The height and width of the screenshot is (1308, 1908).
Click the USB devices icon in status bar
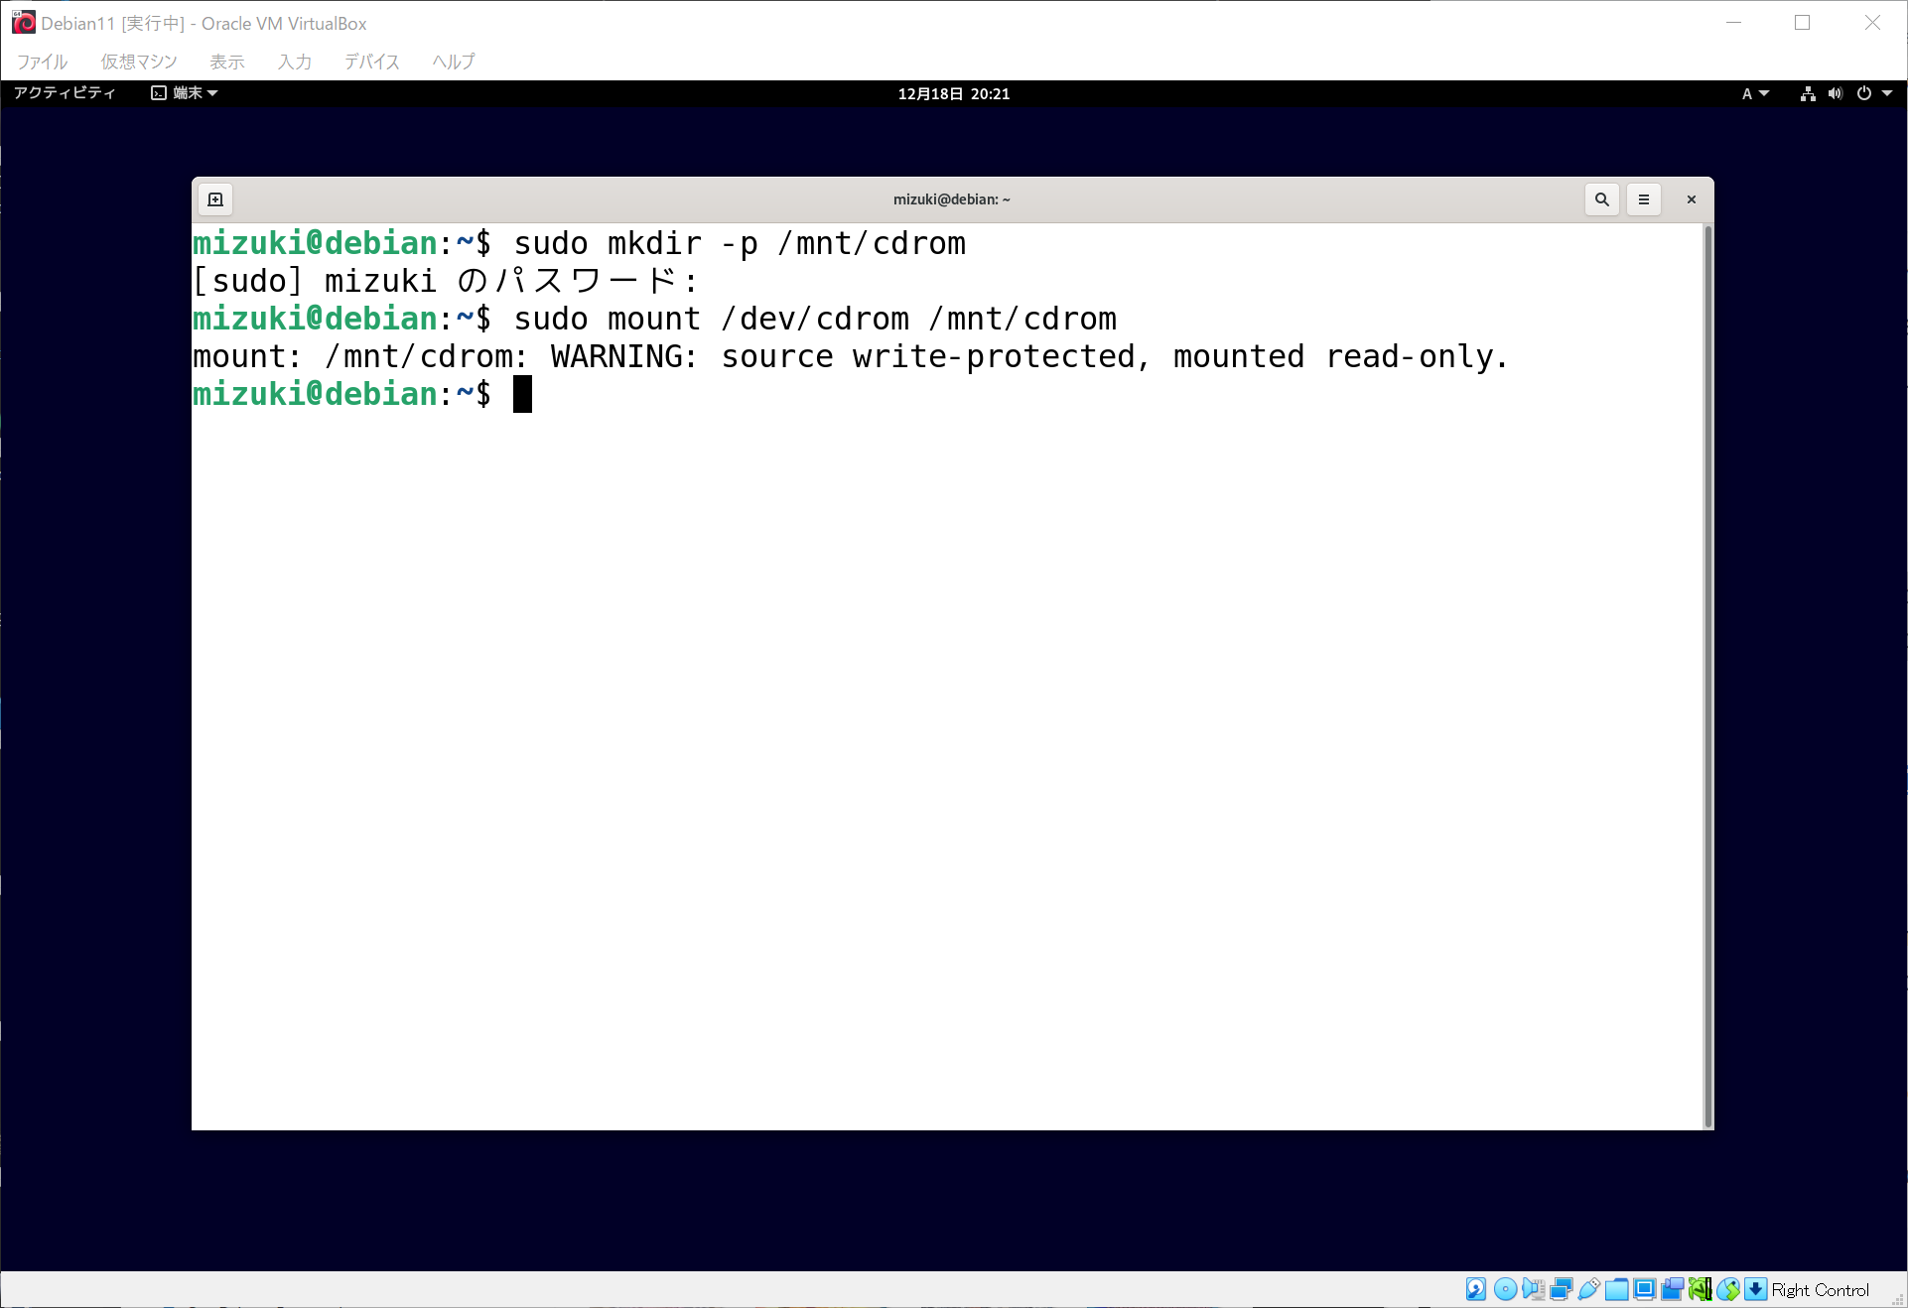[1588, 1289]
